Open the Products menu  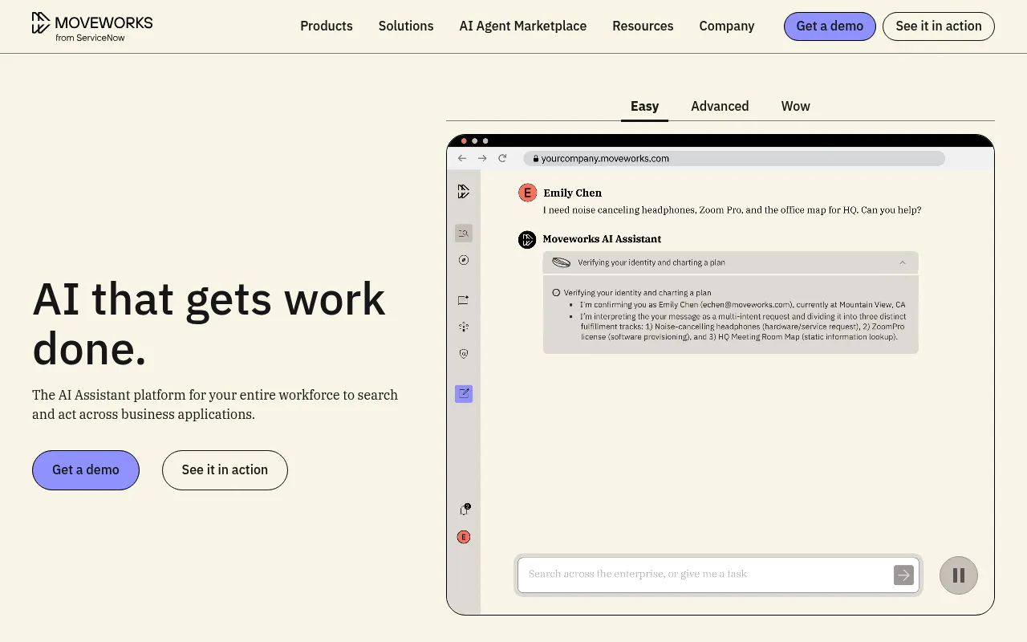coord(327,26)
